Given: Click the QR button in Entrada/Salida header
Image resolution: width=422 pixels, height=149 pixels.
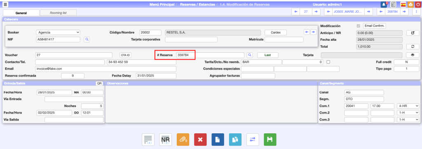Looking at the screenshot, I should [x=100, y=84].
